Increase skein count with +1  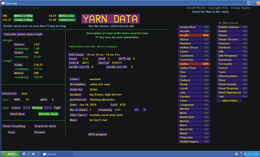[136, 110]
